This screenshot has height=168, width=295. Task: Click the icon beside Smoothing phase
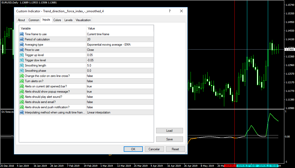(21, 71)
